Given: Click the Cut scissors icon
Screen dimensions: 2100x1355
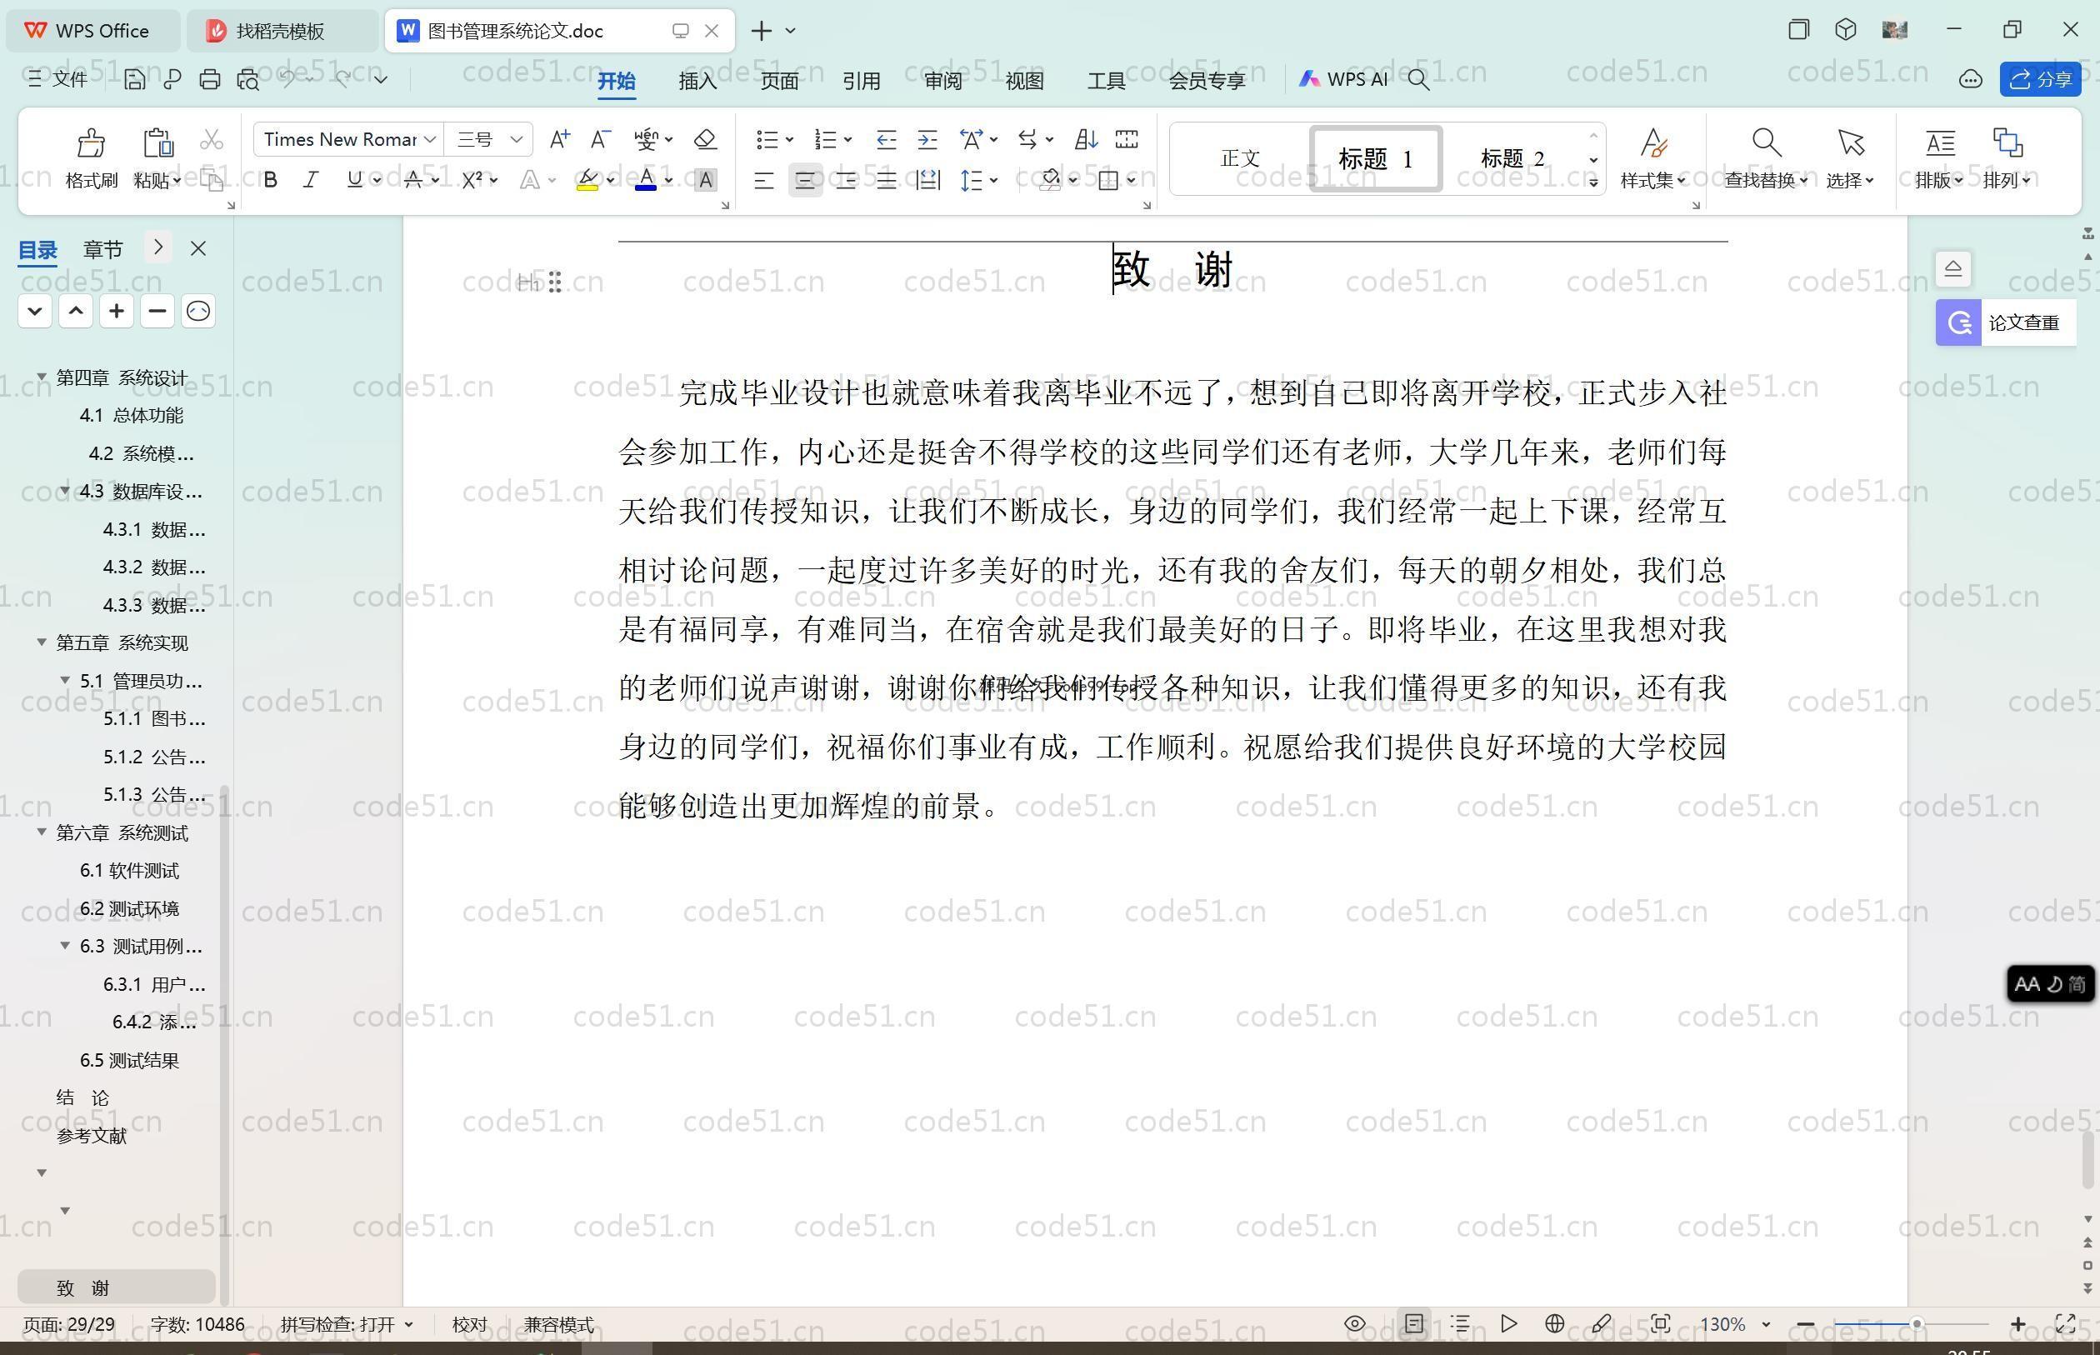Looking at the screenshot, I should pos(212,139).
